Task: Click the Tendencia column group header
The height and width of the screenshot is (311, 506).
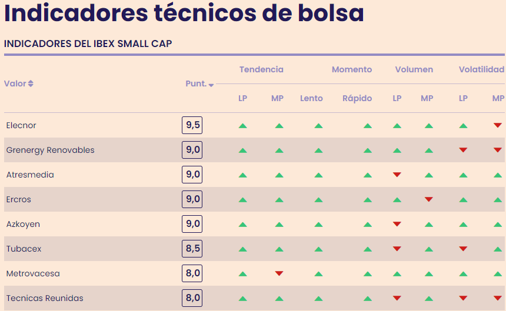Action: [x=261, y=69]
